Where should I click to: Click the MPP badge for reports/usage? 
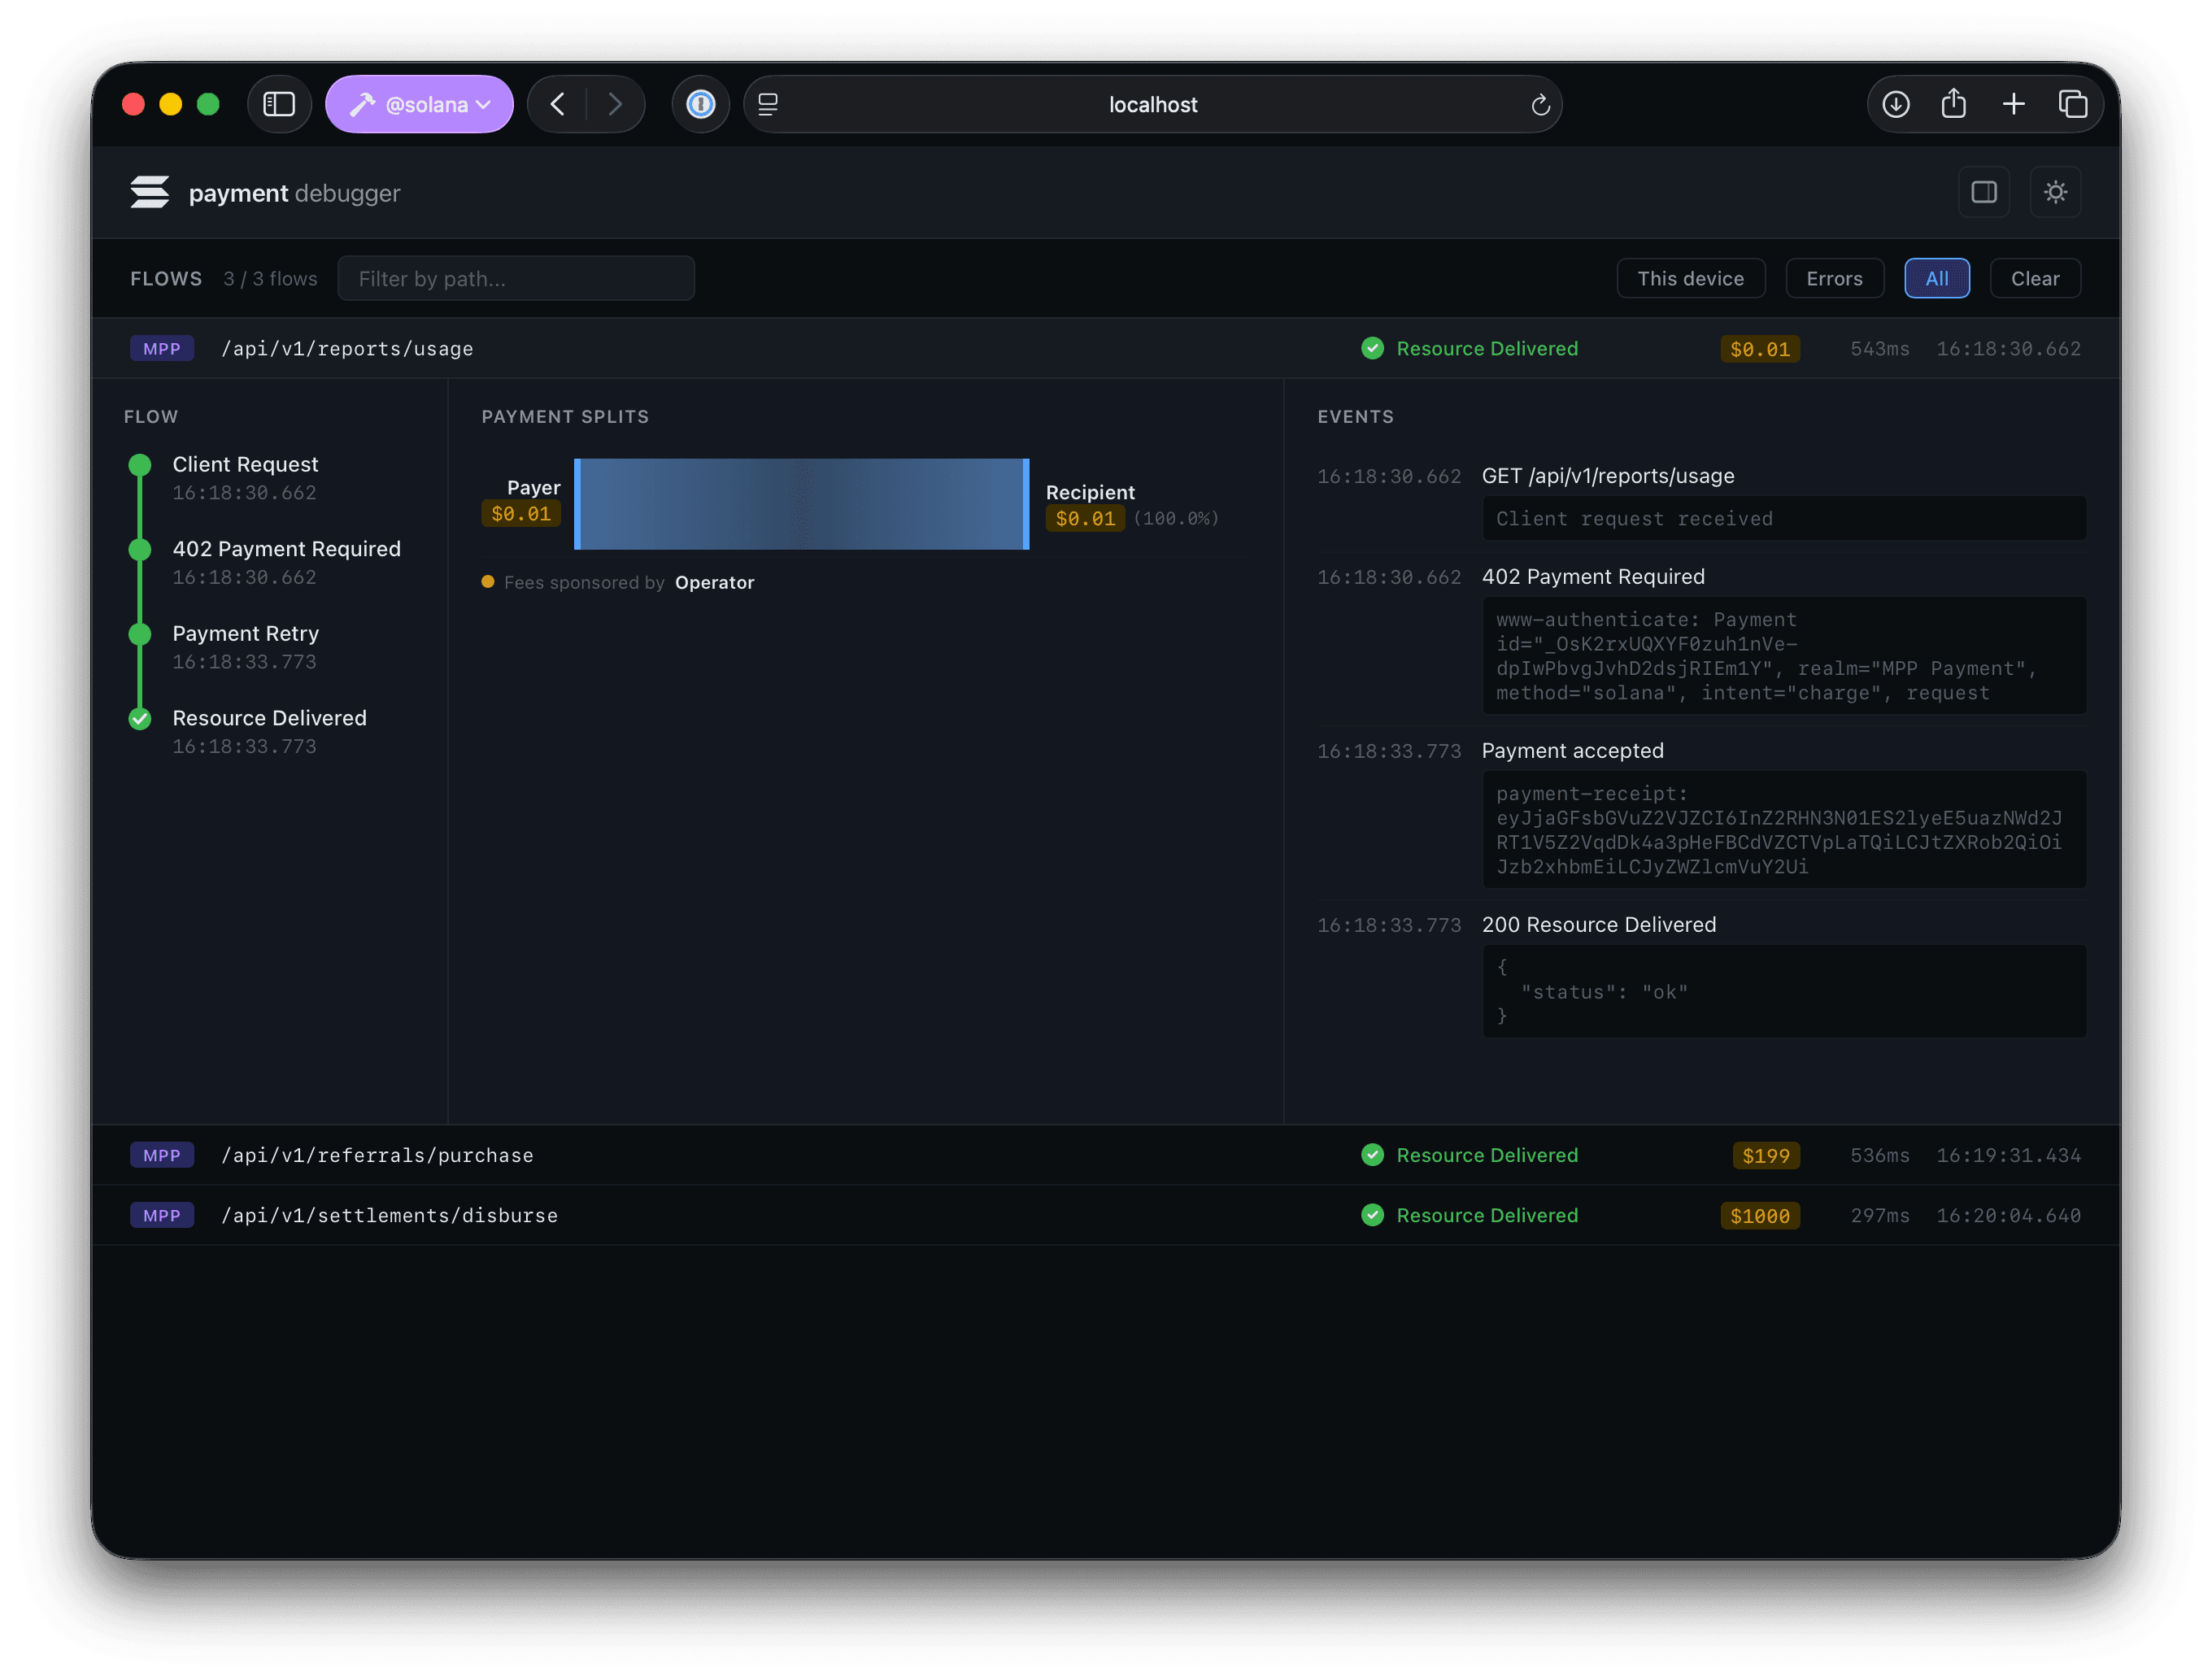pos(161,348)
